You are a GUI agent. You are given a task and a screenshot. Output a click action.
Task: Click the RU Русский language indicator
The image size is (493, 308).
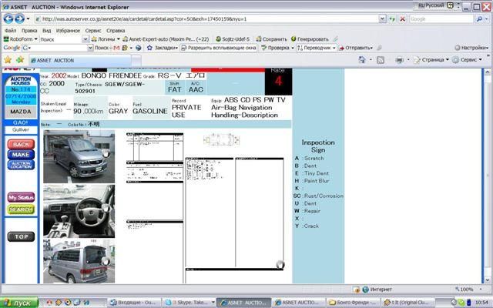(x=431, y=5)
